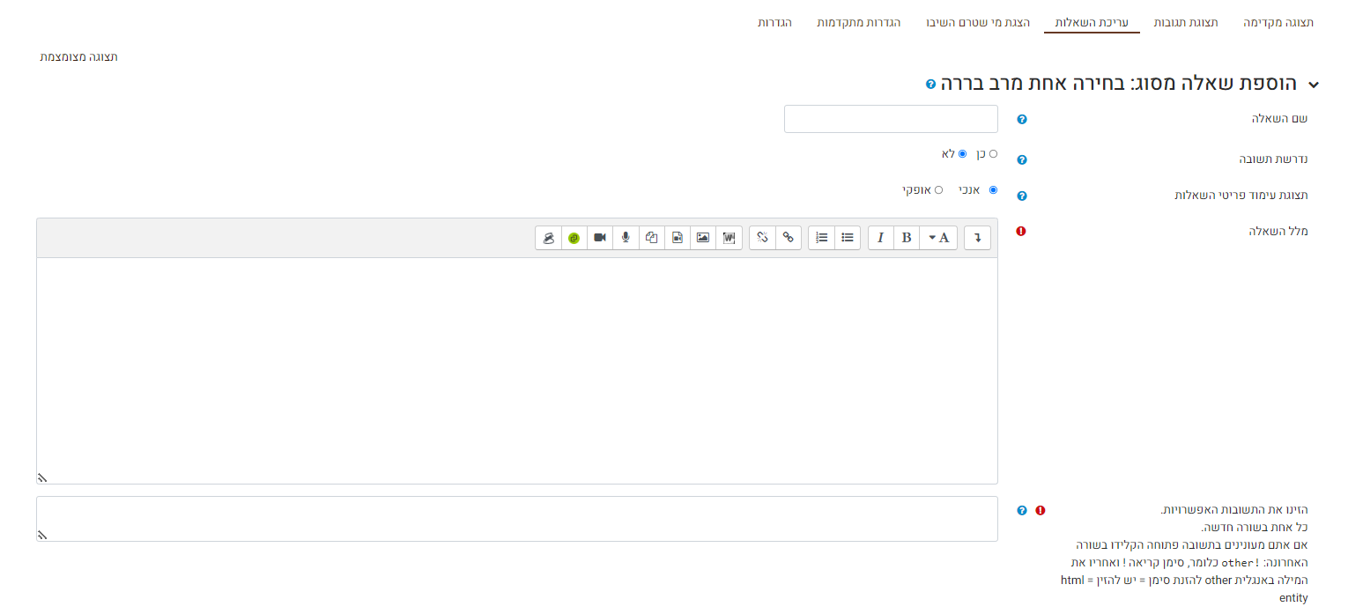Switch to the 'תצוגה מקדימה' tab
Screen dimensions: 1348x614
[1278, 22]
